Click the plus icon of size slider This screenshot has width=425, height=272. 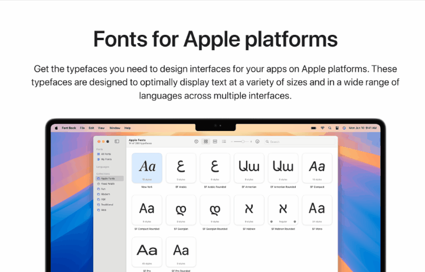(251, 142)
